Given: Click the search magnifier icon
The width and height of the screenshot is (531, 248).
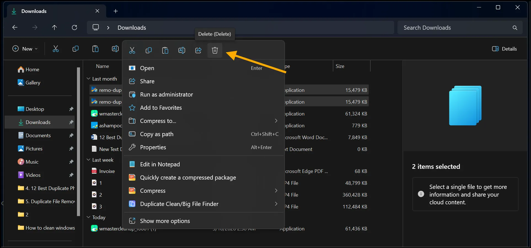Looking at the screenshot, I should tap(515, 27).
